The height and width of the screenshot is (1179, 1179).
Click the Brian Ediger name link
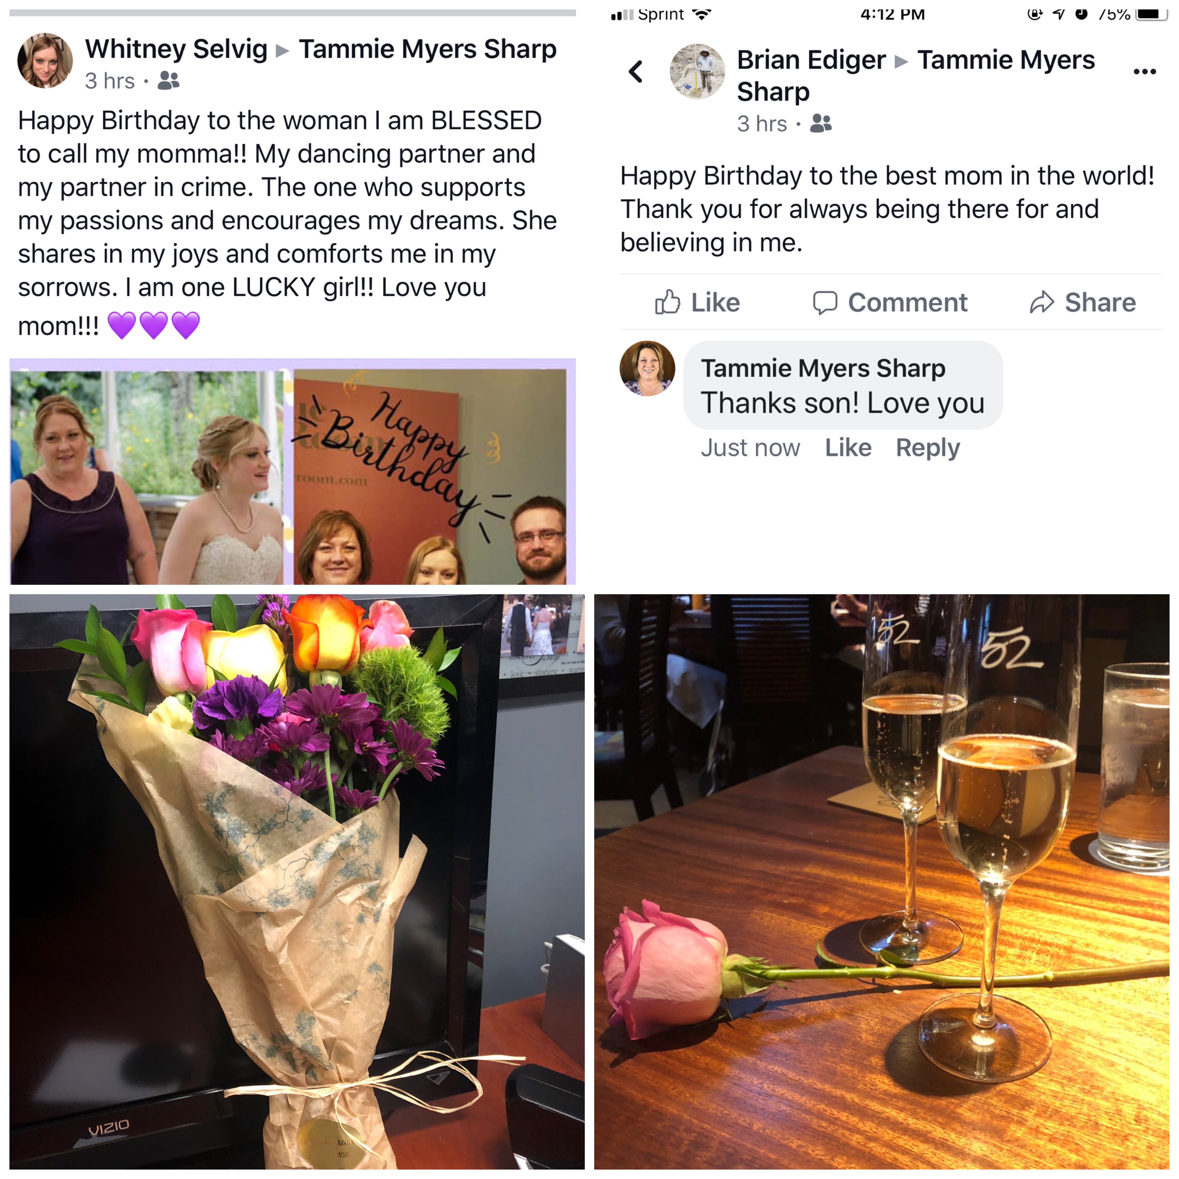[x=811, y=60]
